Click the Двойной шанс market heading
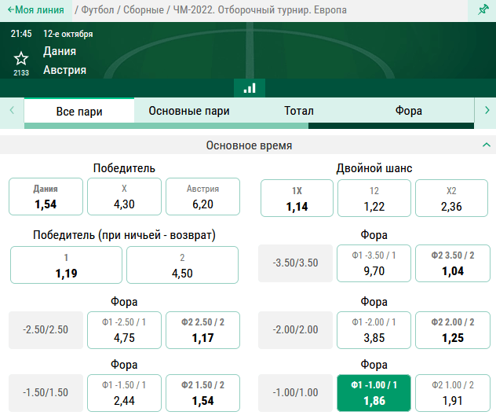 (x=374, y=168)
